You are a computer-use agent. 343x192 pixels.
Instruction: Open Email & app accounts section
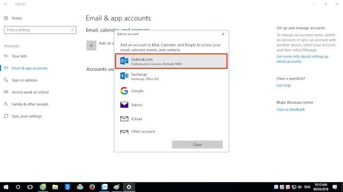pos(30,68)
